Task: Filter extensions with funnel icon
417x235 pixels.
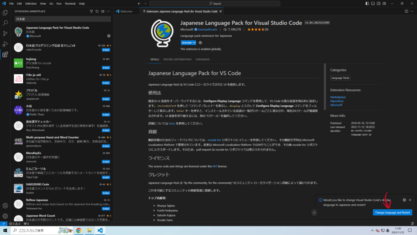Action: pos(91,11)
